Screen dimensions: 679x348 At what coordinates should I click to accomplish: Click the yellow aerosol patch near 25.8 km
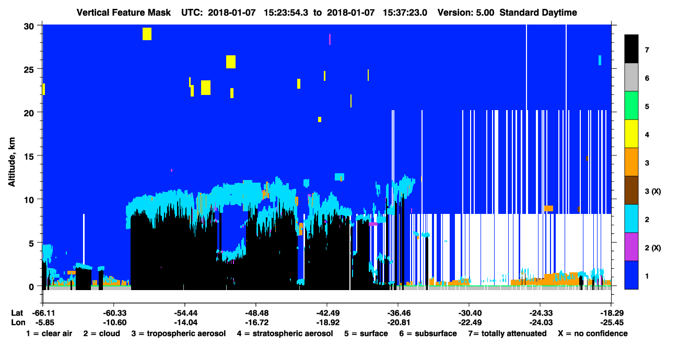click(231, 62)
